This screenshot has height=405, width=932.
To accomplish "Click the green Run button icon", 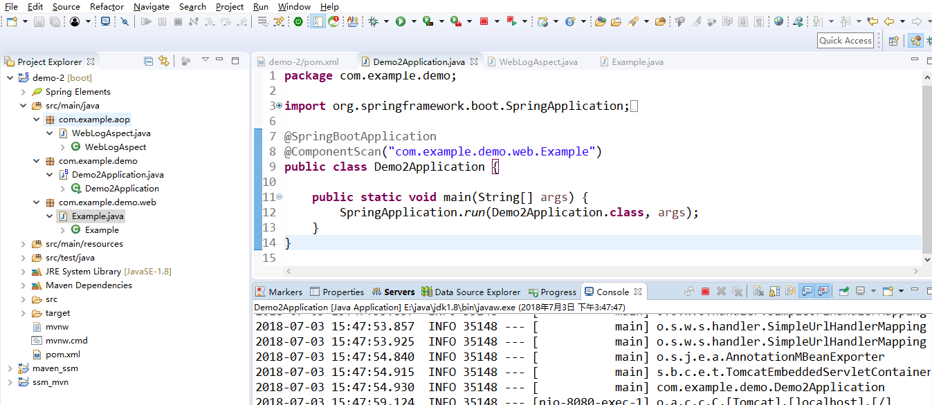I will tap(401, 21).
